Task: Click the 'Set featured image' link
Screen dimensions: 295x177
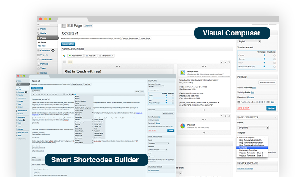Action: coord(245,169)
